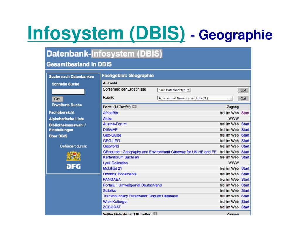Open the DIGMAP database link
This screenshot has width=300, height=225.
click(x=110, y=129)
